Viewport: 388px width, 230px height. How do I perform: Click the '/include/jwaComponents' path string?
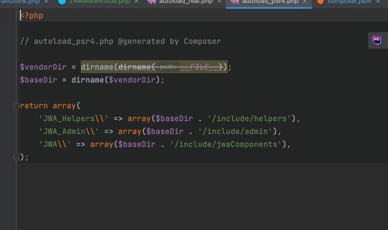[x=226, y=145]
